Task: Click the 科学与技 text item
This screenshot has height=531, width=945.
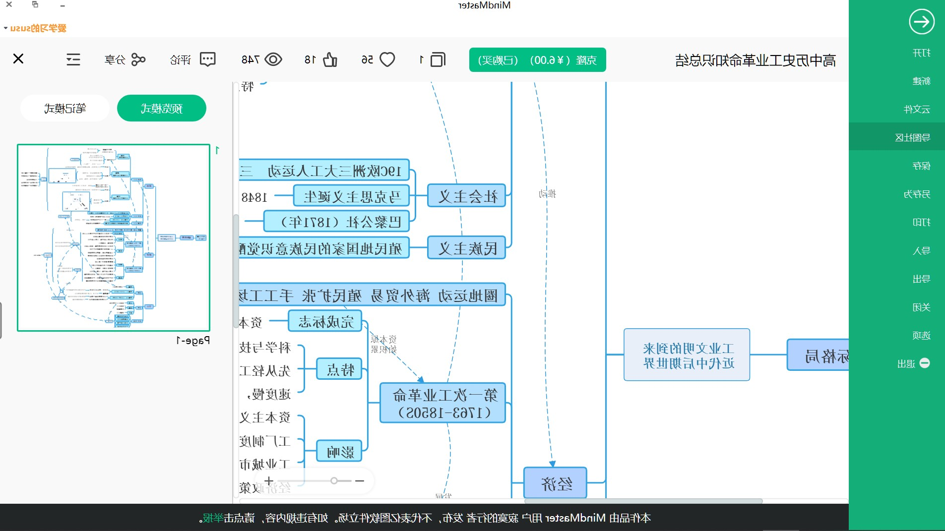Action: click(265, 347)
